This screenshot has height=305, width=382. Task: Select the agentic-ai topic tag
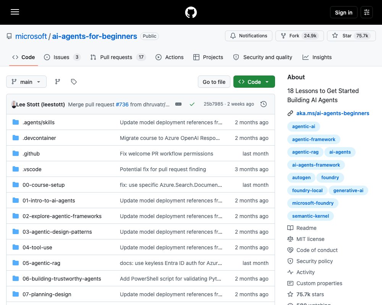click(x=304, y=127)
